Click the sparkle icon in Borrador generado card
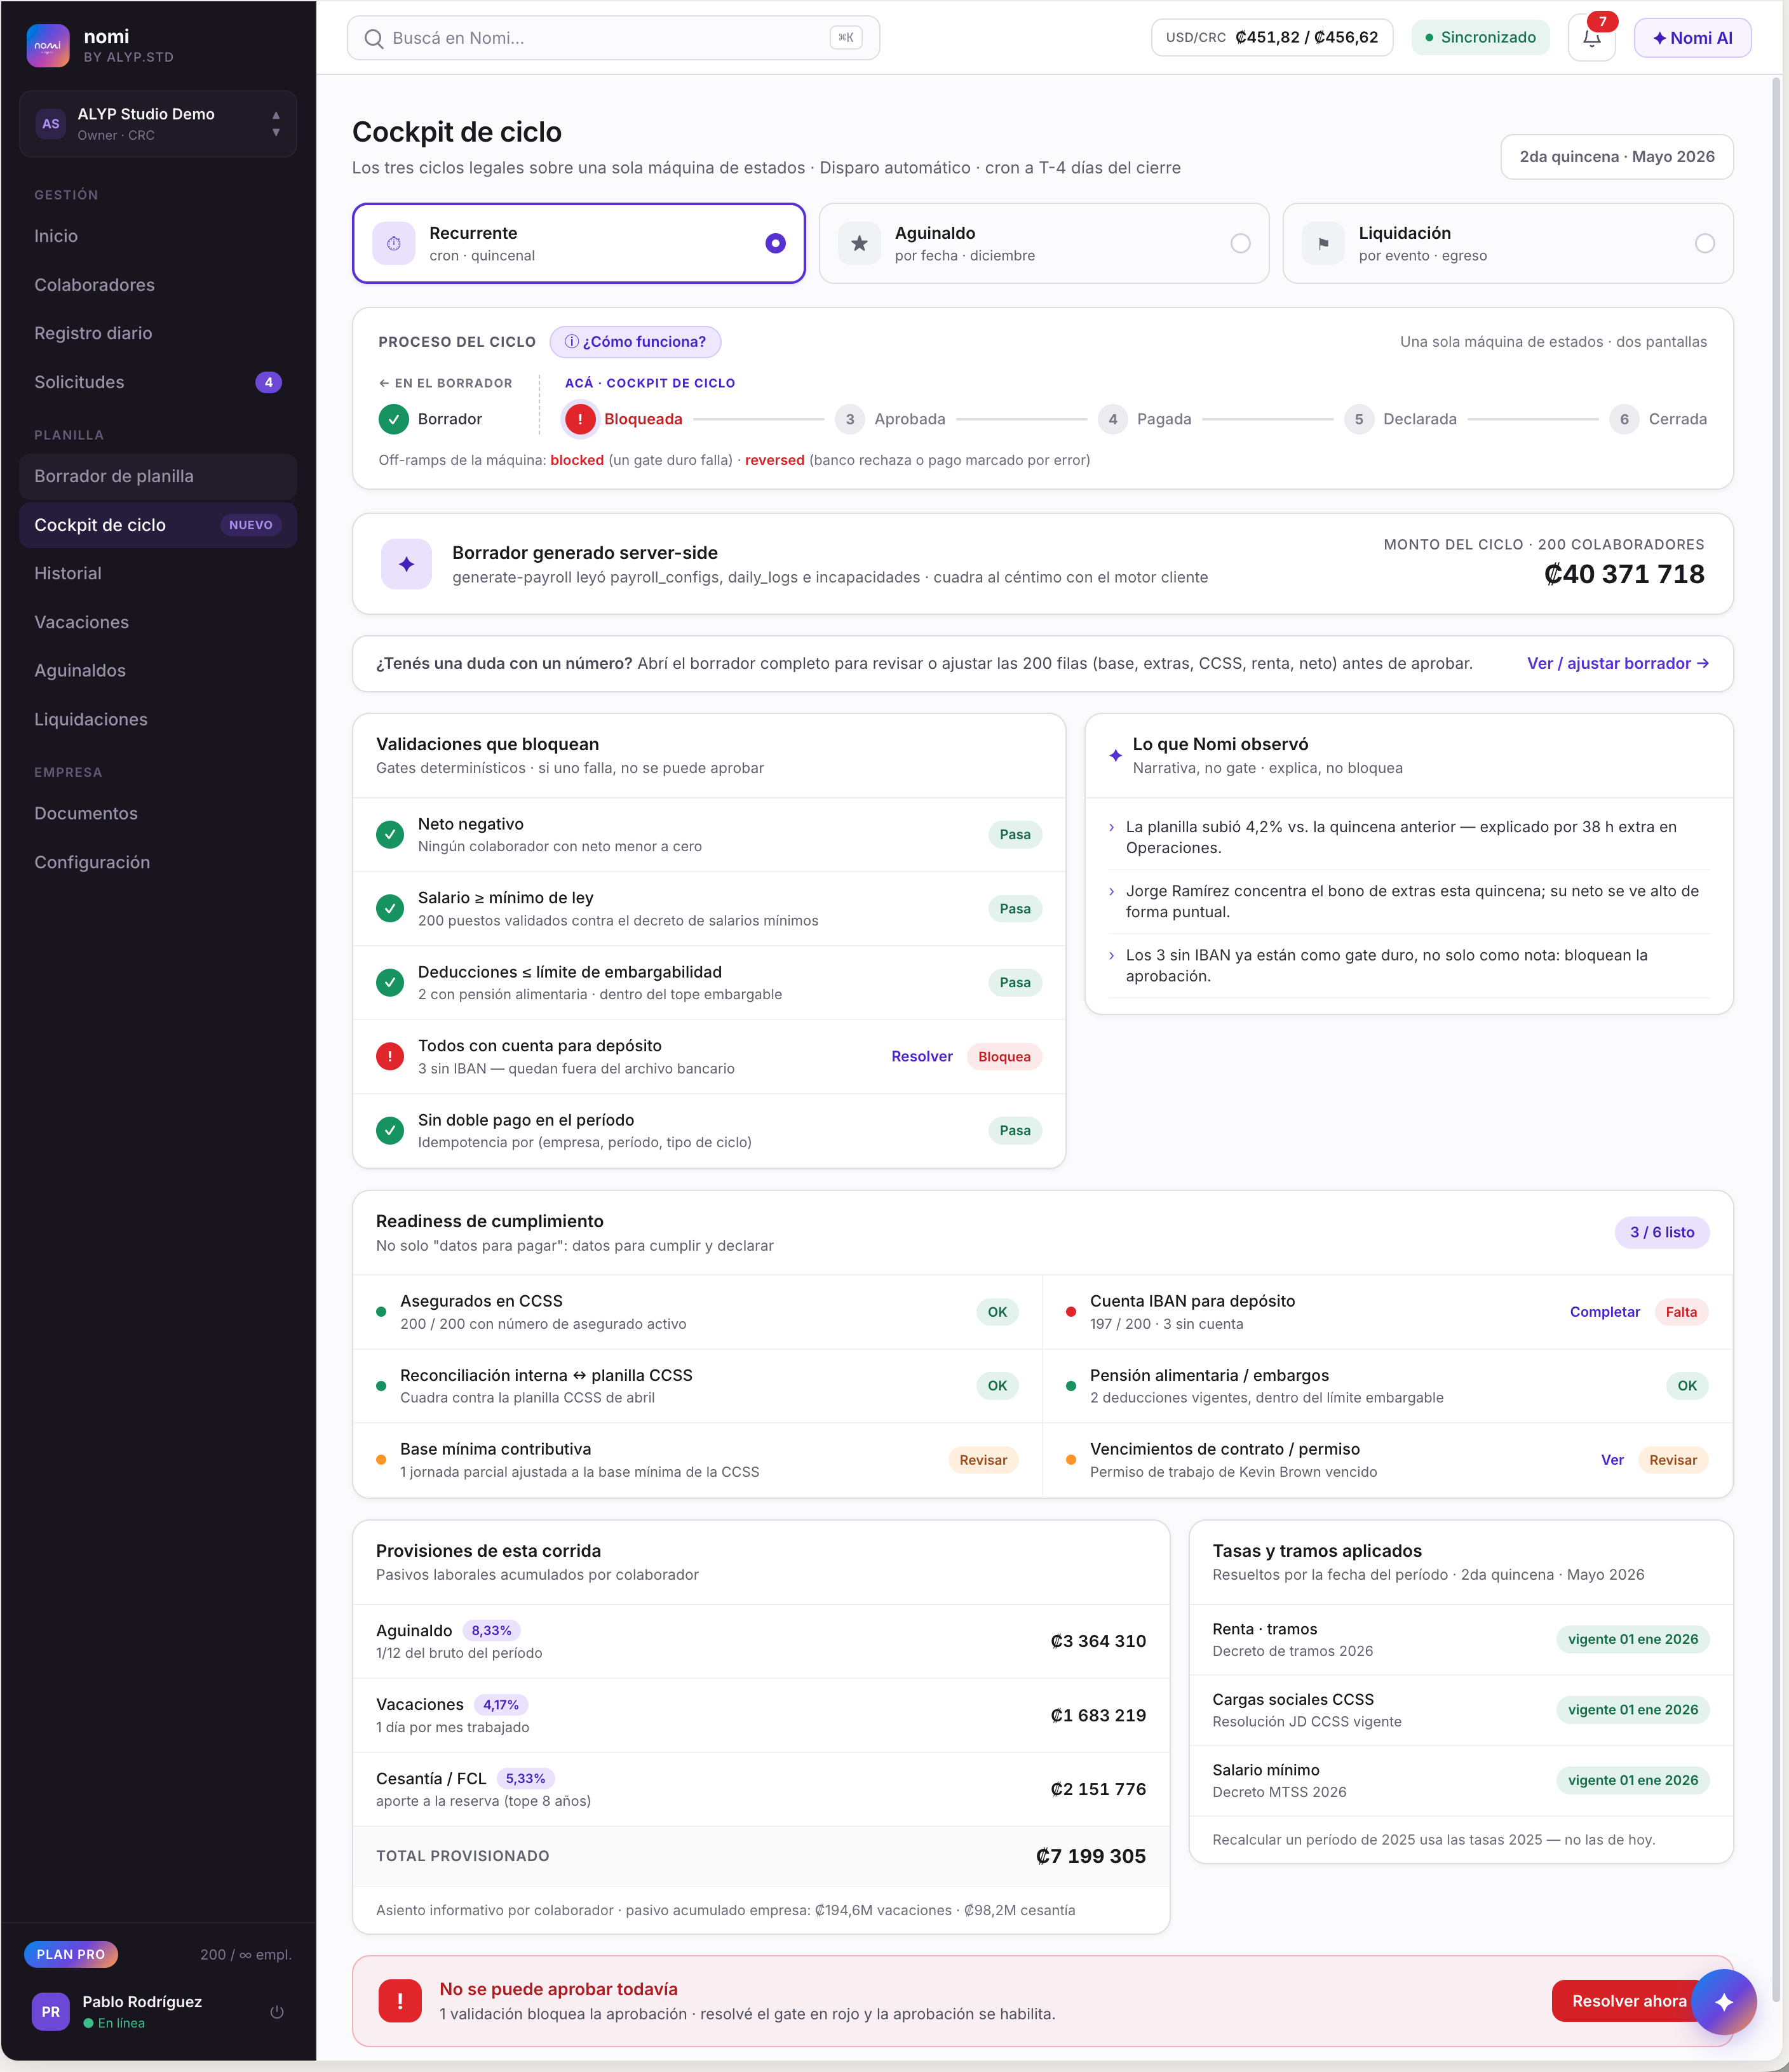Screen dimensions: 1789x2072 [406, 564]
